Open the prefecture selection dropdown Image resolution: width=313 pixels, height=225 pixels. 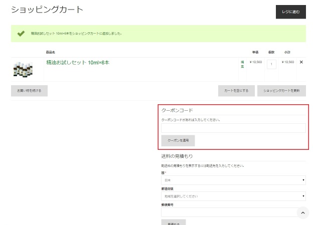[233, 196]
